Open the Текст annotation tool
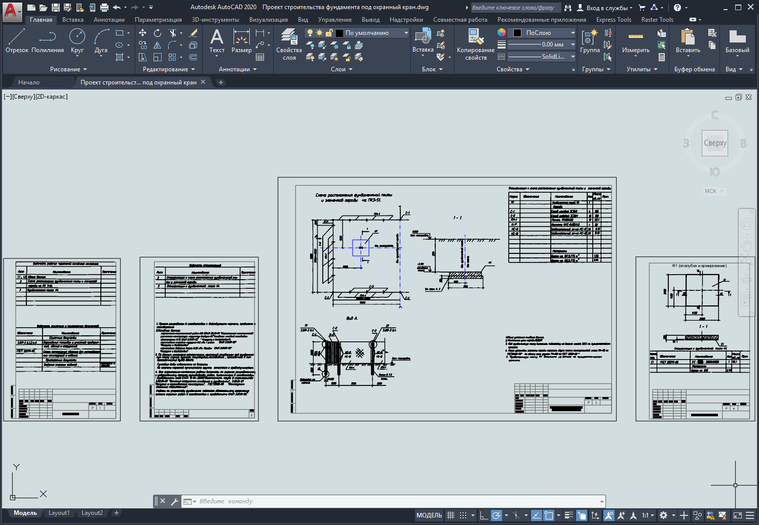This screenshot has width=759, height=525. pyautogui.click(x=217, y=41)
